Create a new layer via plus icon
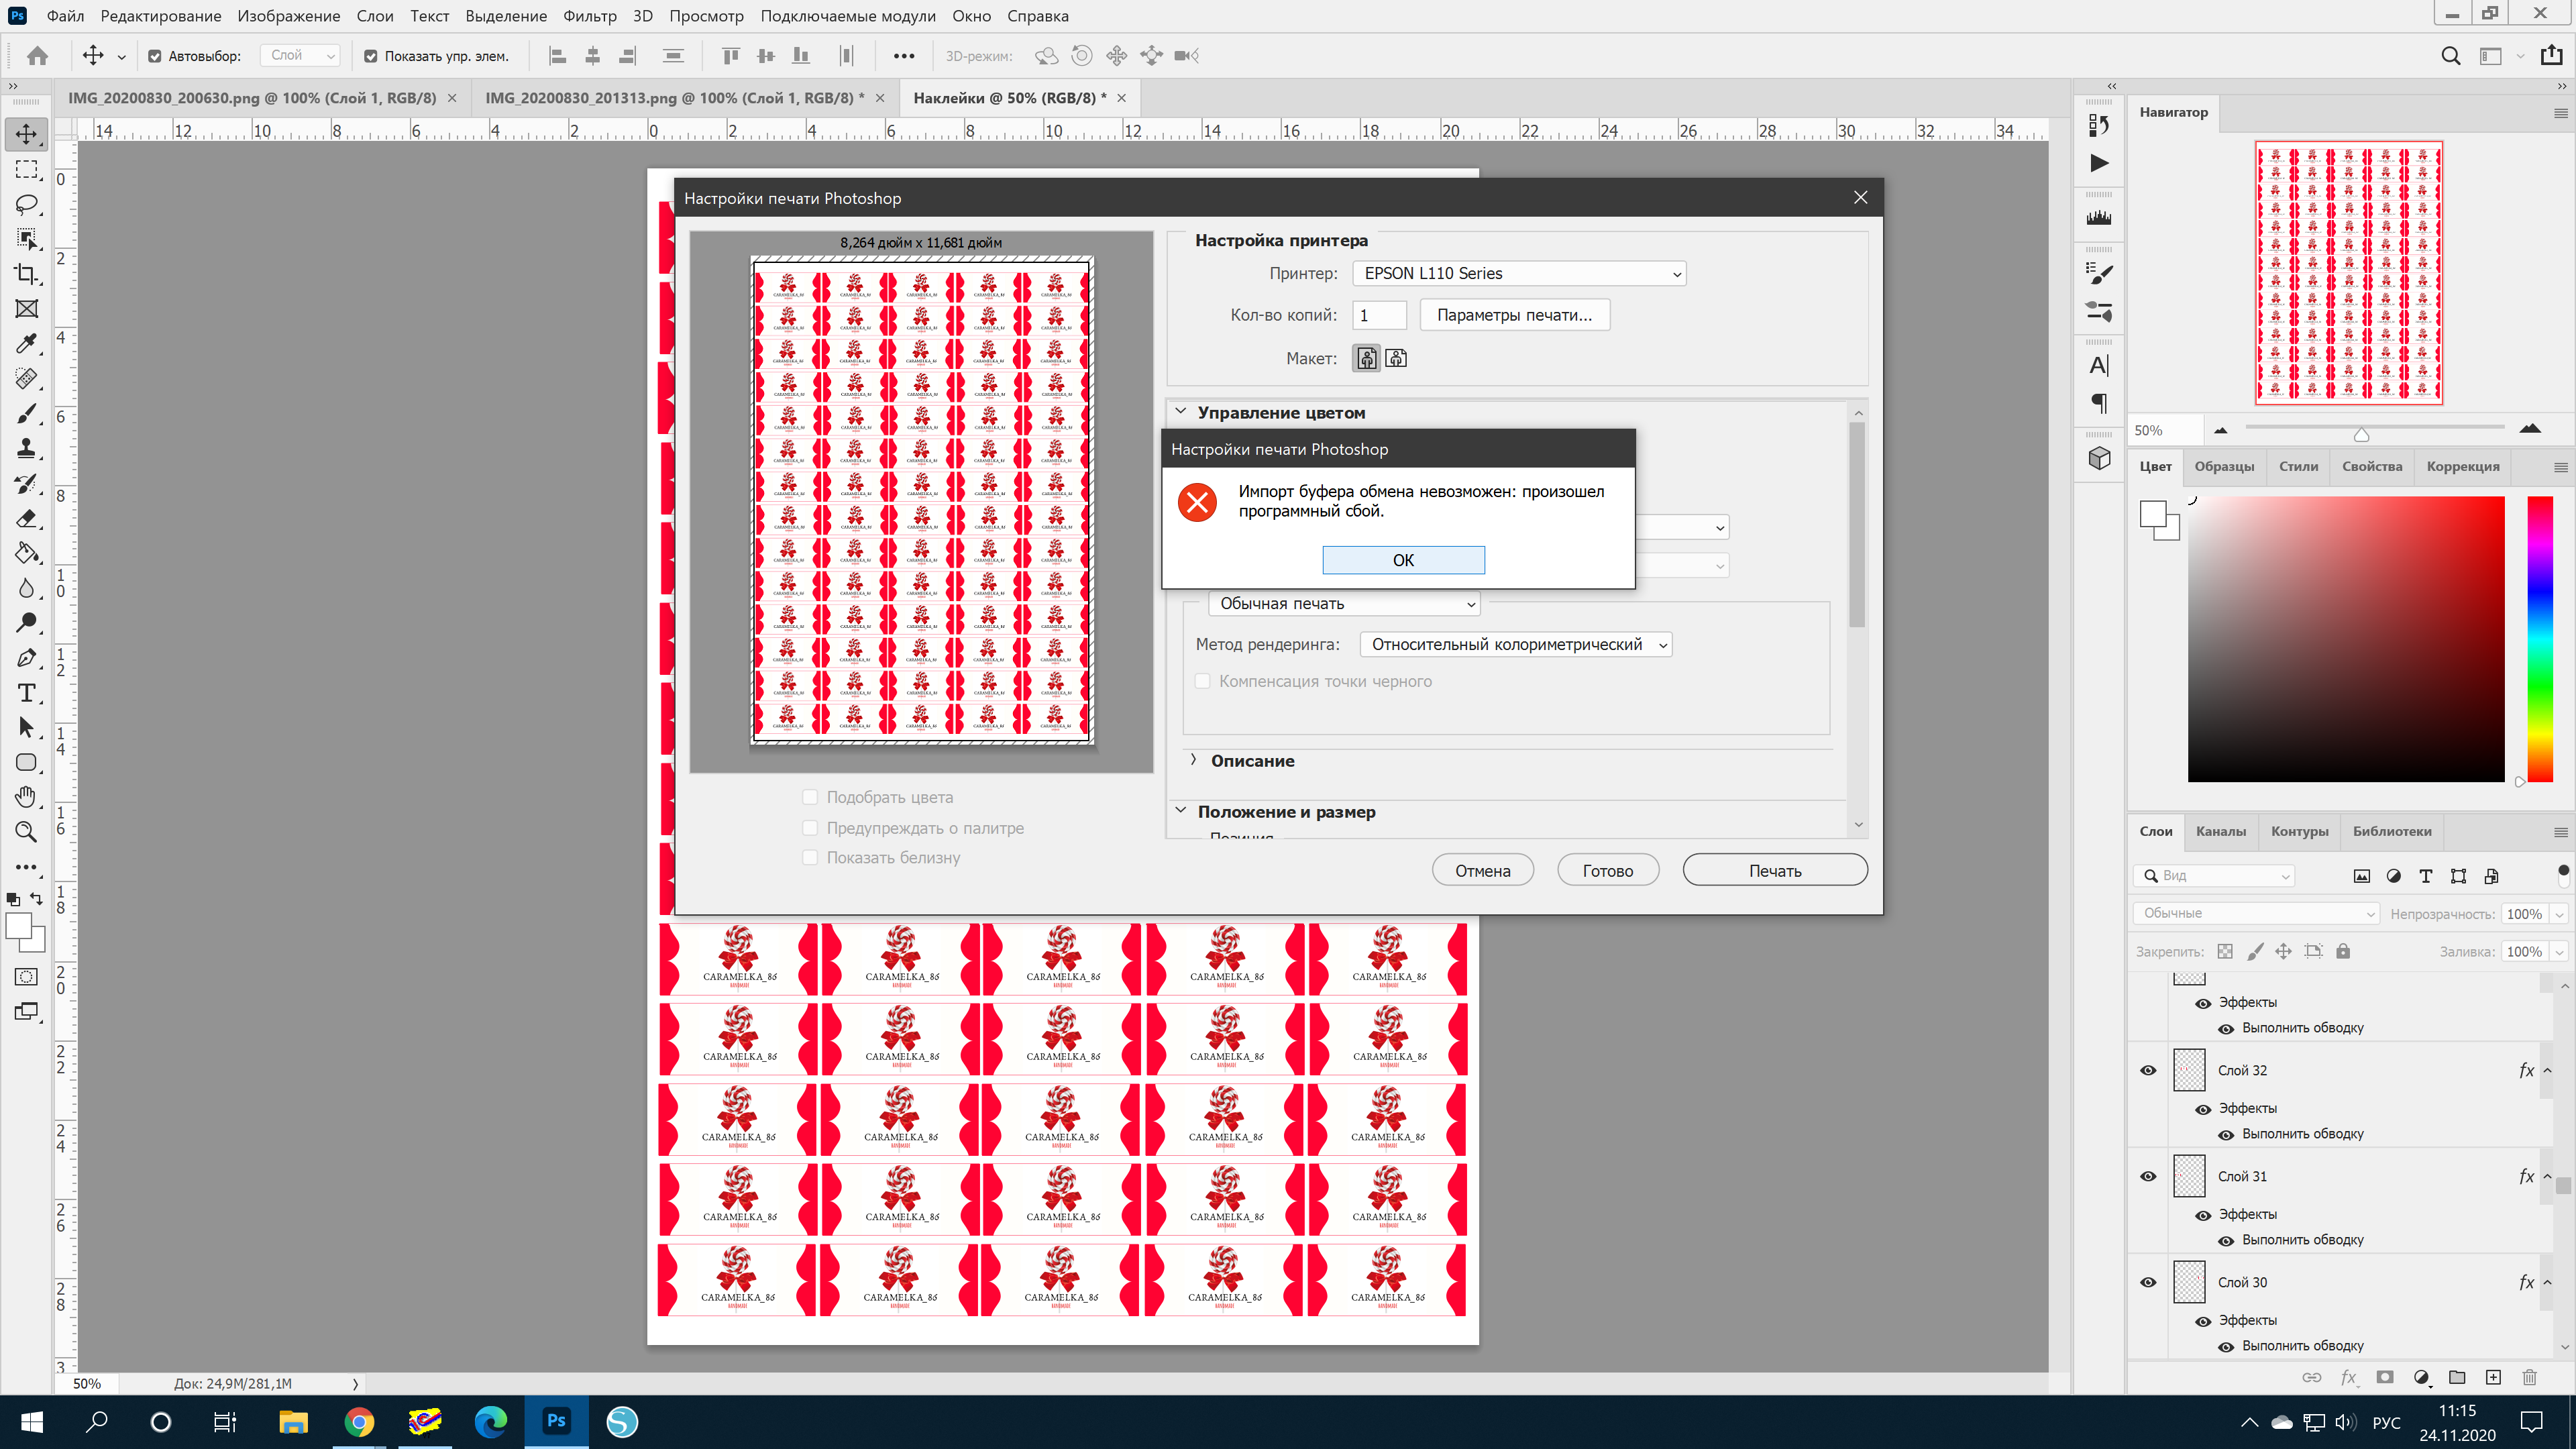 pos(2493,1377)
